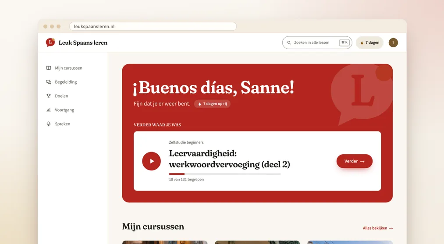Focus the Zoeken in alle lessen field
This screenshot has height=244, width=444.
317,42
